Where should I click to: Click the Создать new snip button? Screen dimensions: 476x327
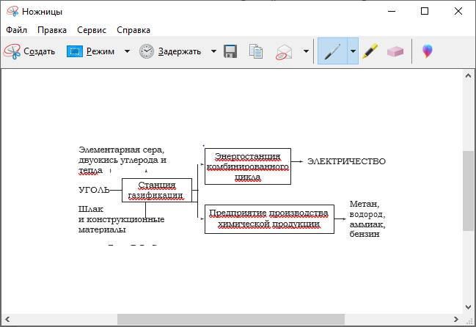29,51
